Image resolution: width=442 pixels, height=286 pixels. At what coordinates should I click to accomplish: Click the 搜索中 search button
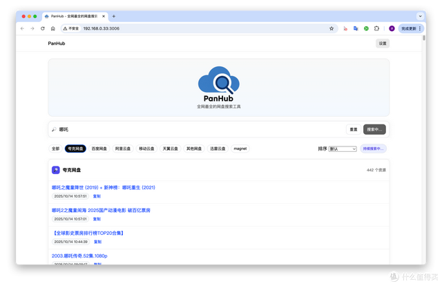tap(374, 129)
